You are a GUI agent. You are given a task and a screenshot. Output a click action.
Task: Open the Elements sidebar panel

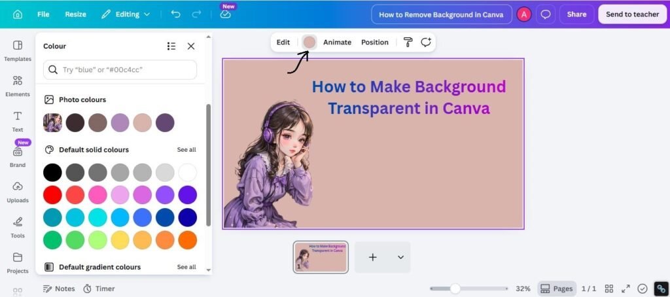pyautogui.click(x=18, y=86)
